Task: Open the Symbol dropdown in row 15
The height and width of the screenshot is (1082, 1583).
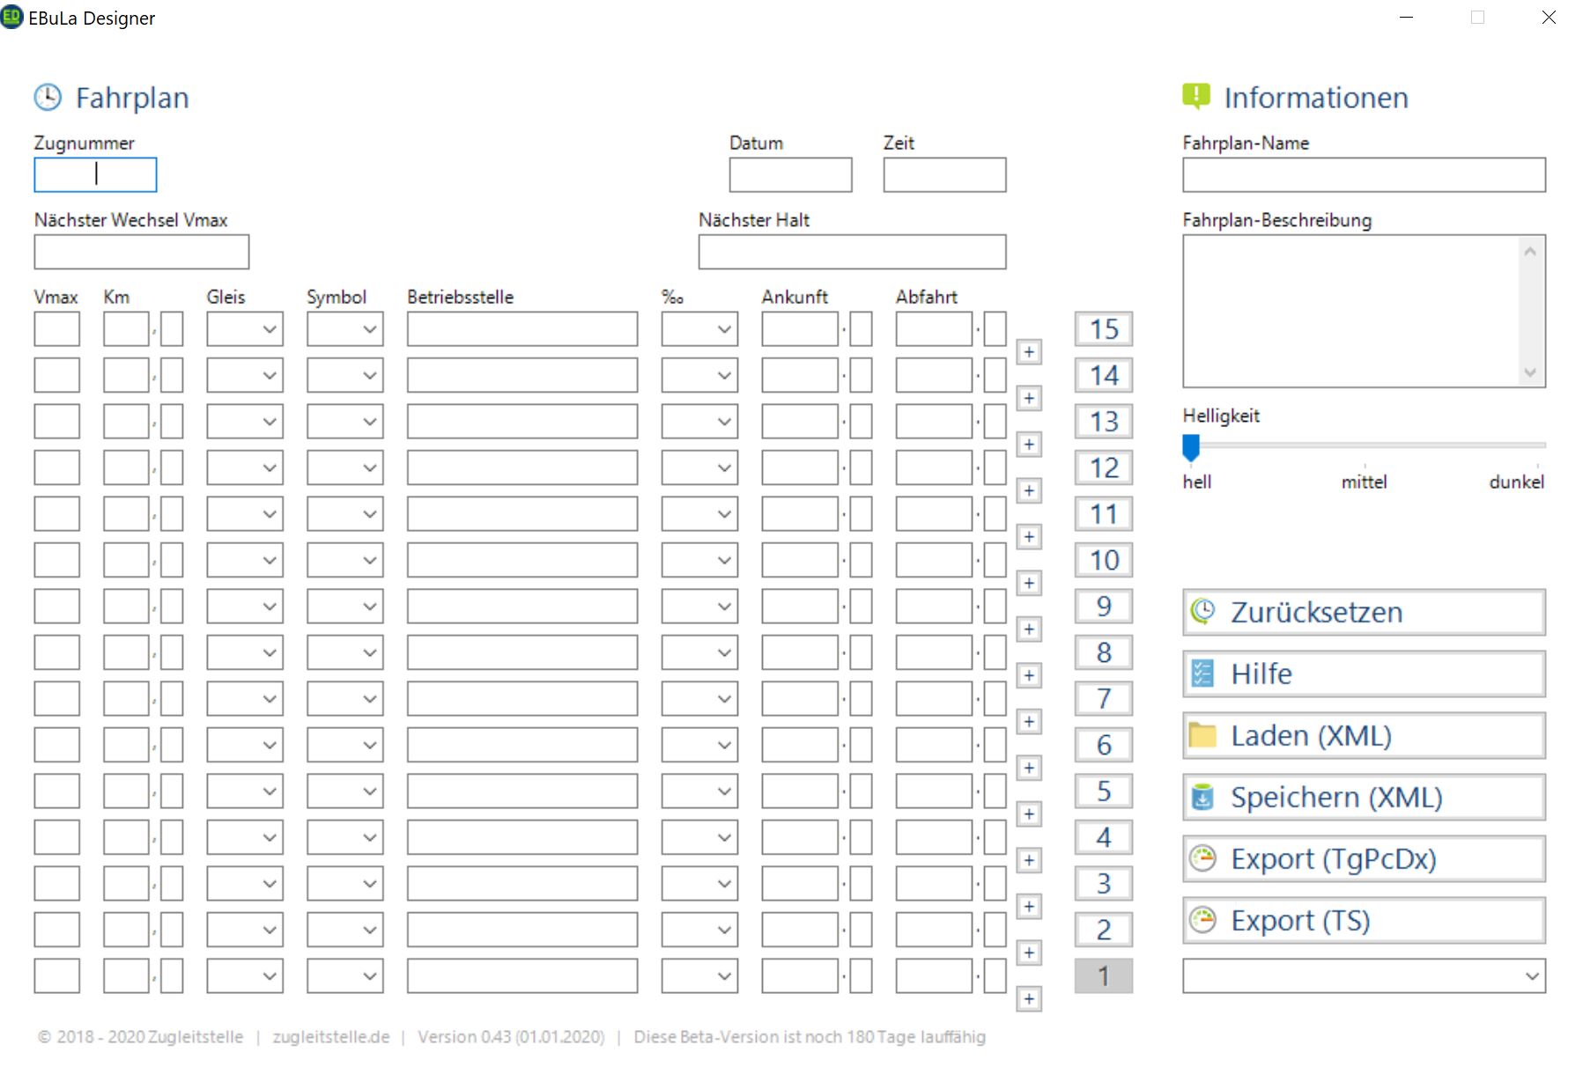Action: pyautogui.click(x=344, y=329)
